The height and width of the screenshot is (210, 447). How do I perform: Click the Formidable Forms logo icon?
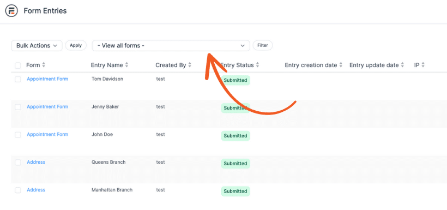(11, 11)
